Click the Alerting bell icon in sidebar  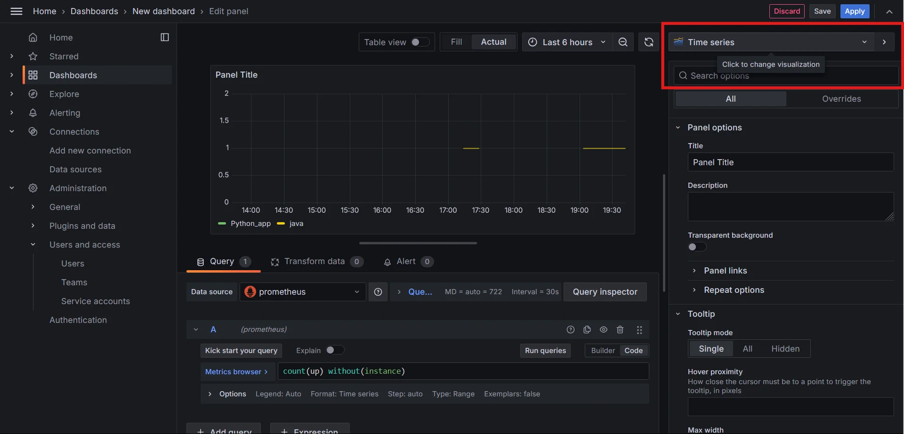[x=33, y=113]
